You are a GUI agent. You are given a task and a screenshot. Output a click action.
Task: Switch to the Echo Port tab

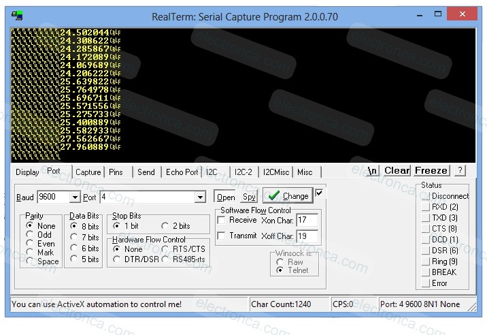pyautogui.click(x=182, y=172)
